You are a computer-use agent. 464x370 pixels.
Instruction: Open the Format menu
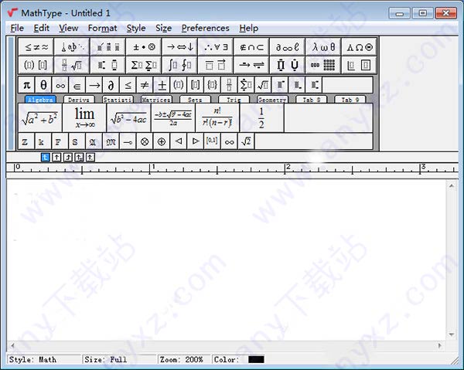[x=102, y=28]
